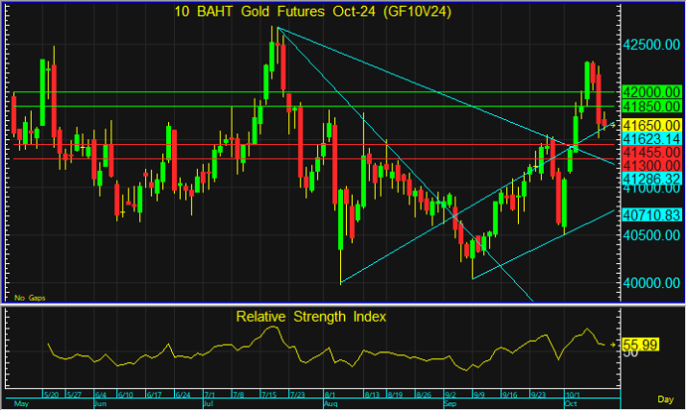Click the 7/1 date label
Viewport: 687px width, 411px height.
coord(210,395)
